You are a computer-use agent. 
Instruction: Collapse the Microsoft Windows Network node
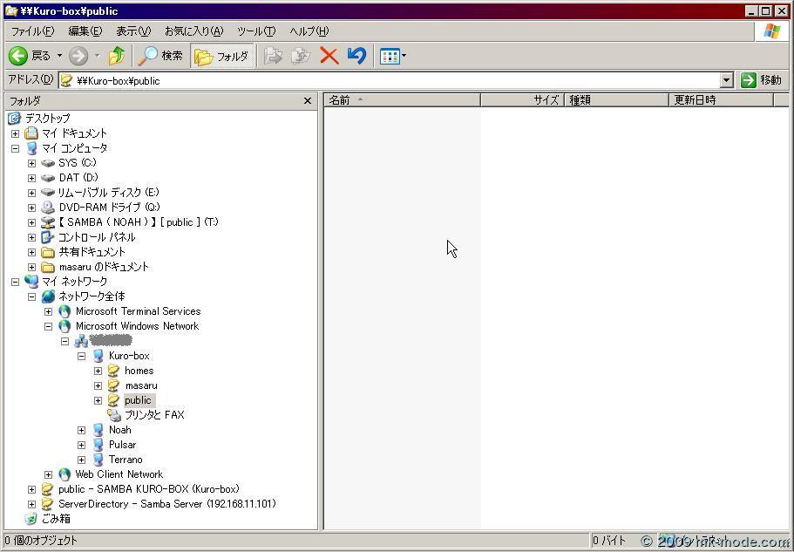coord(49,326)
